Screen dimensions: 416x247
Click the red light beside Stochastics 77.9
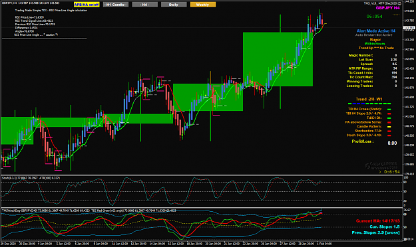389,131
